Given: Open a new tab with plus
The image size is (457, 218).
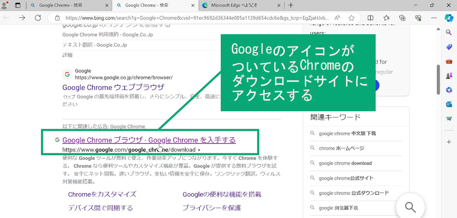Looking at the screenshot, I should point(291,5).
